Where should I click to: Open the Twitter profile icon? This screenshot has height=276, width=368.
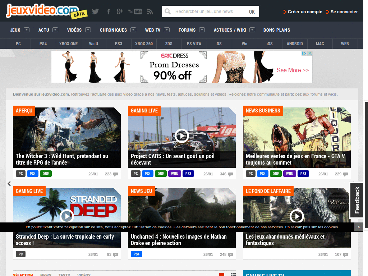(x=95, y=11)
